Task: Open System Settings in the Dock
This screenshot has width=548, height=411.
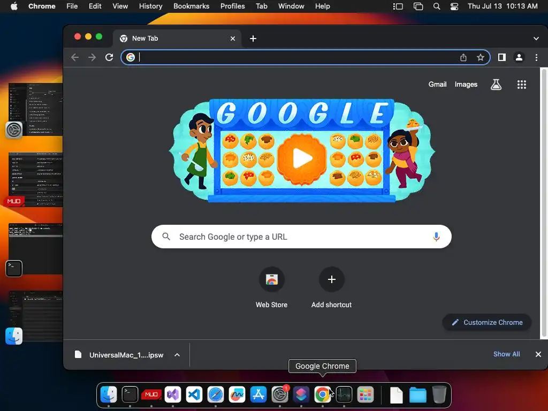Action: pos(280,394)
